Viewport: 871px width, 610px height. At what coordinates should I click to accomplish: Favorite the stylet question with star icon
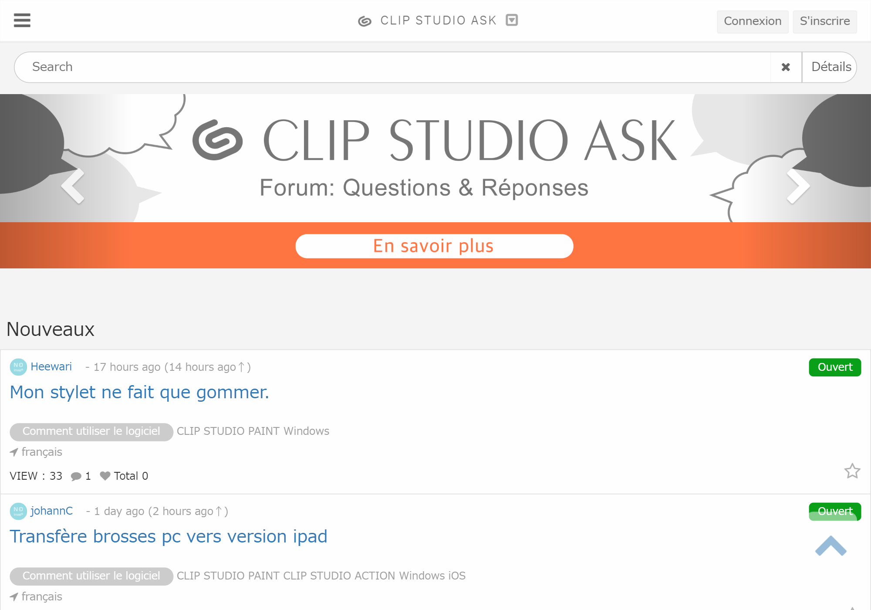(x=852, y=471)
